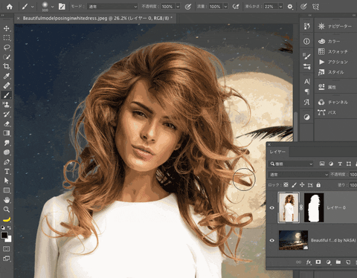Viewport: 357px width, 278px height.
Task: Click the yellow banana icon in toolbox
Action: pos(7,219)
